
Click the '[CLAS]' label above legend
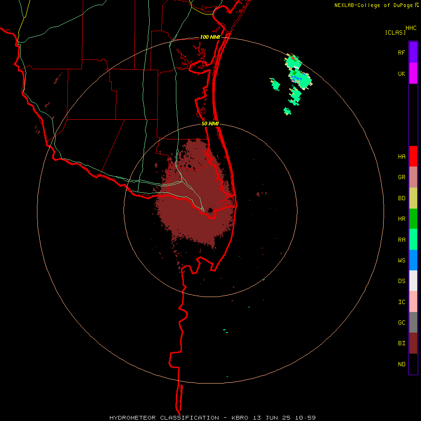tap(395, 32)
